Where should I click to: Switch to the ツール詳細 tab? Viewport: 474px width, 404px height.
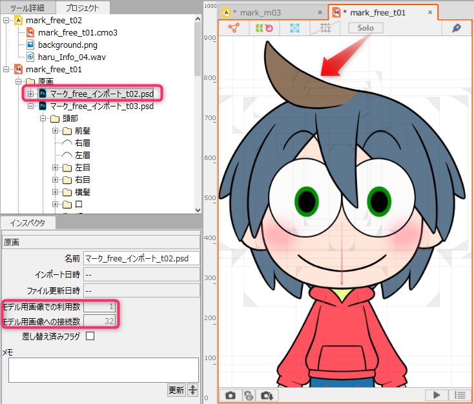pyautogui.click(x=26, y=8)
